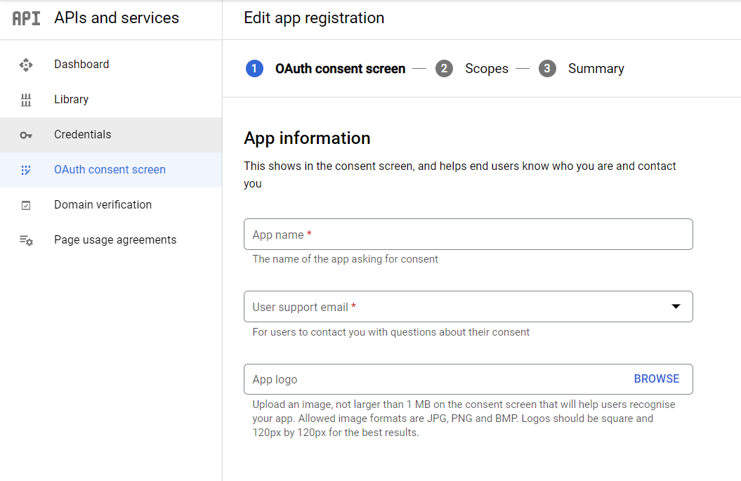Click the logo upload instructions text
The image size is (741, 481).
464,419
